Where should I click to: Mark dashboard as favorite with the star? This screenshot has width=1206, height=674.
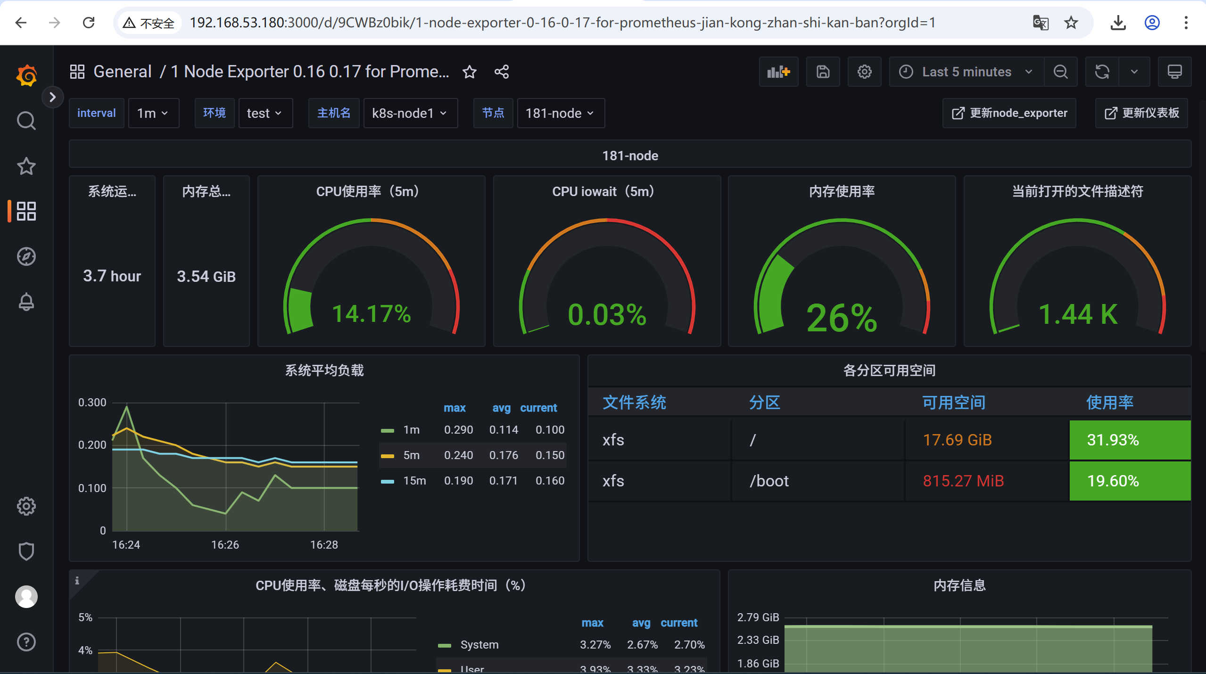[469, 72]
